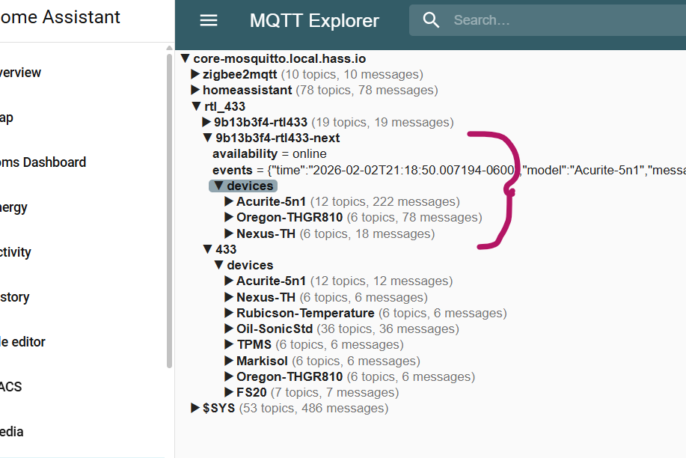Select the events topic entry
Viewport: 686px width, 458px height.
click(x=233, y=170)
